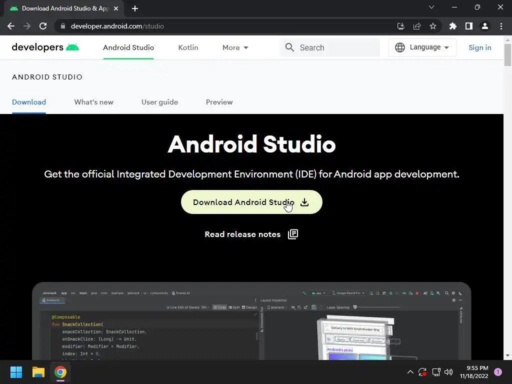Open the Chrome extensions puzzle icon
The width and height of the screenshot is (512, 384).
[453, 26]
